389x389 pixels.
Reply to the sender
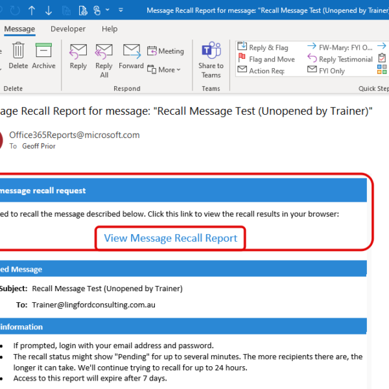coord(78,56)
